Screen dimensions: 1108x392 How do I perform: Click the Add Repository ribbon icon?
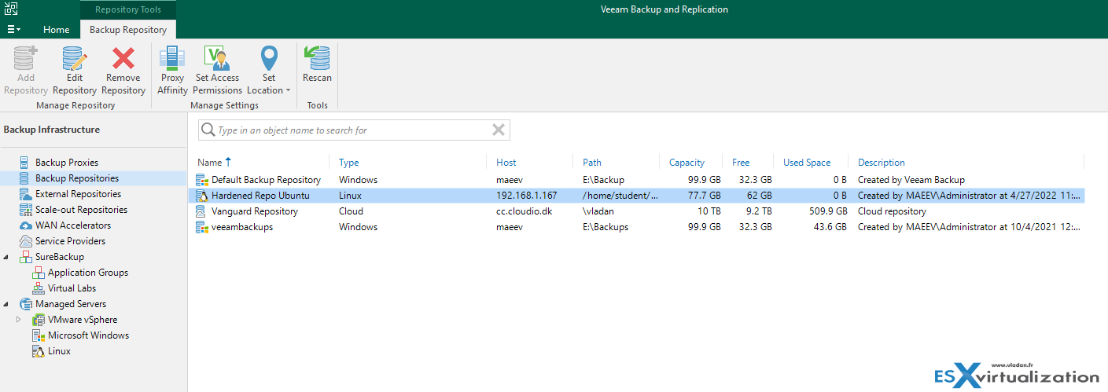point(26,59)
